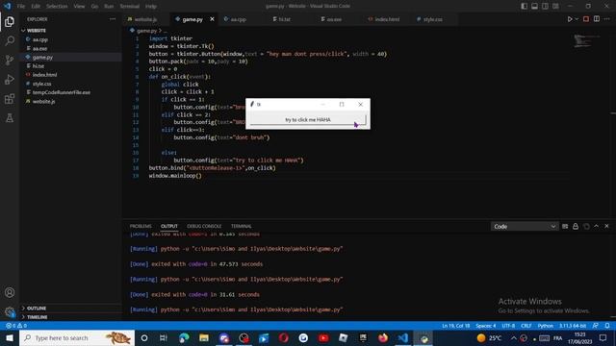This screenshot has width=616, height=346.
Task: Open the Help menu
Action: click(151, 7)
